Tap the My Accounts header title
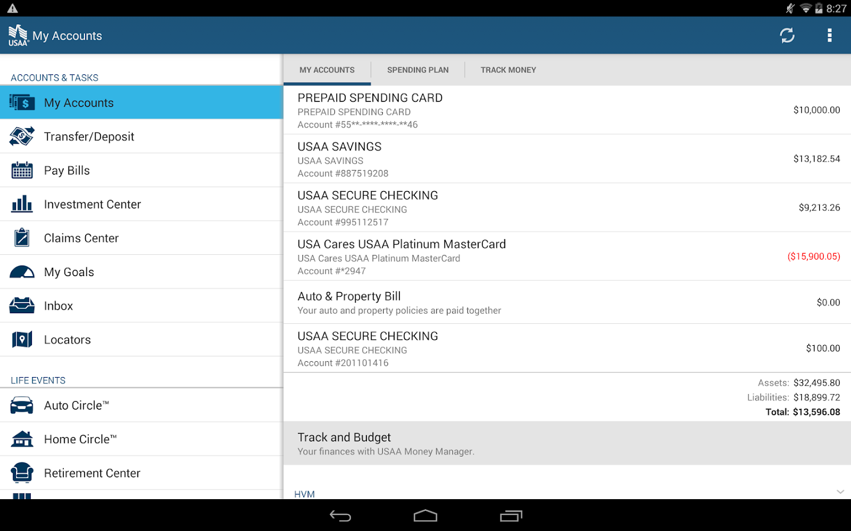The image size is (851, 531). pos(67,36)
